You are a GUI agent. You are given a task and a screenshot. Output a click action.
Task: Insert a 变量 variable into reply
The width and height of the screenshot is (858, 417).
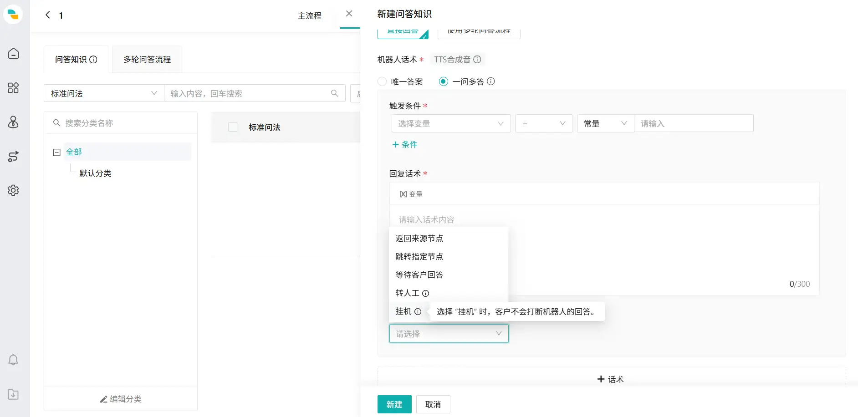[411, 194]
